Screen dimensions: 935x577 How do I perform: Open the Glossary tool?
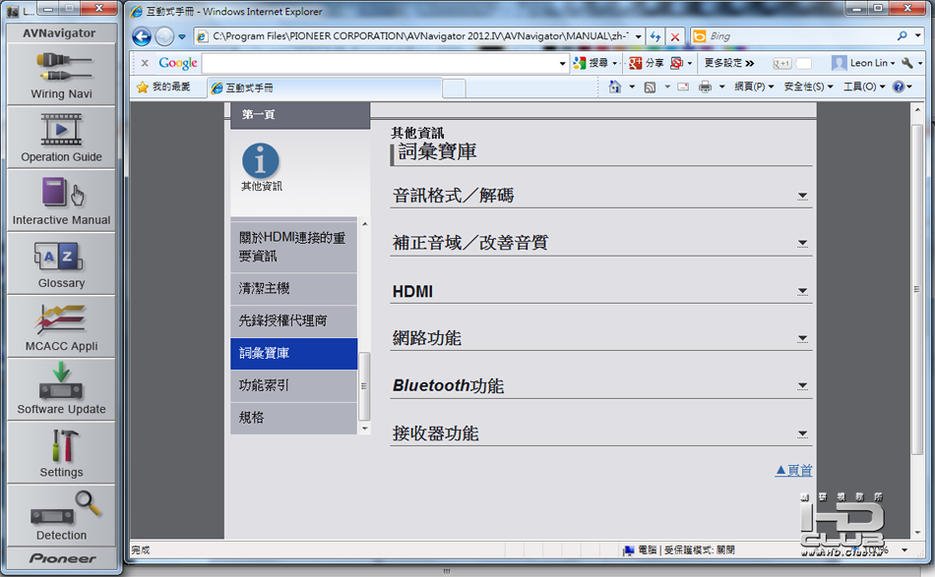[61, 263]
